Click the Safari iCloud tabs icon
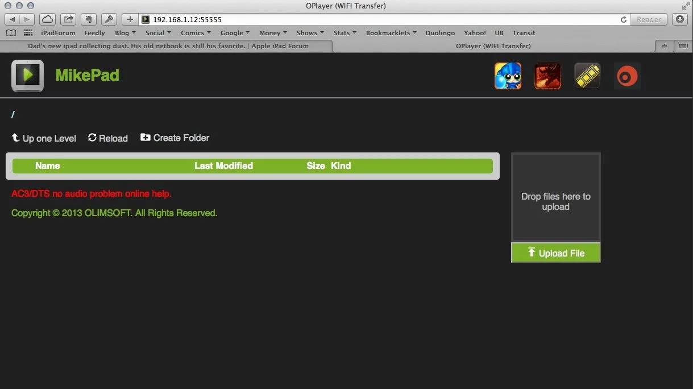693x389 pixels. pyautogui.click(x=48, y=19)
